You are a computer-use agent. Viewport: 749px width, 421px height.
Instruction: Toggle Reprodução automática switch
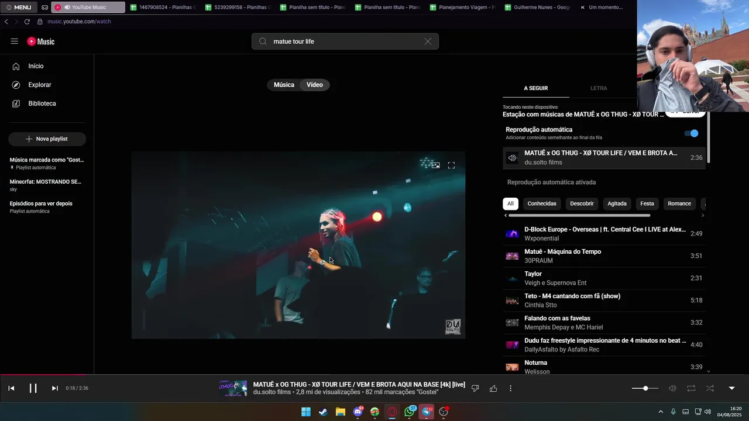click(692, 133)
